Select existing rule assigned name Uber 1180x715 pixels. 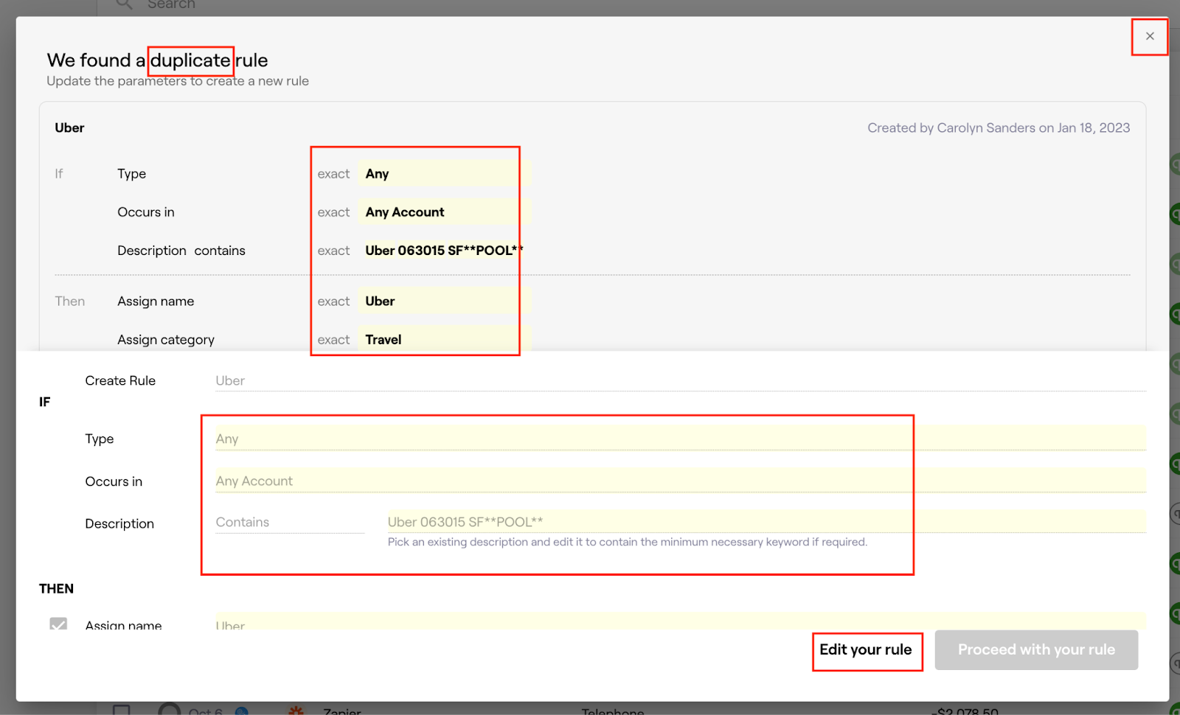pyautogui.click(x=445, y=301)
